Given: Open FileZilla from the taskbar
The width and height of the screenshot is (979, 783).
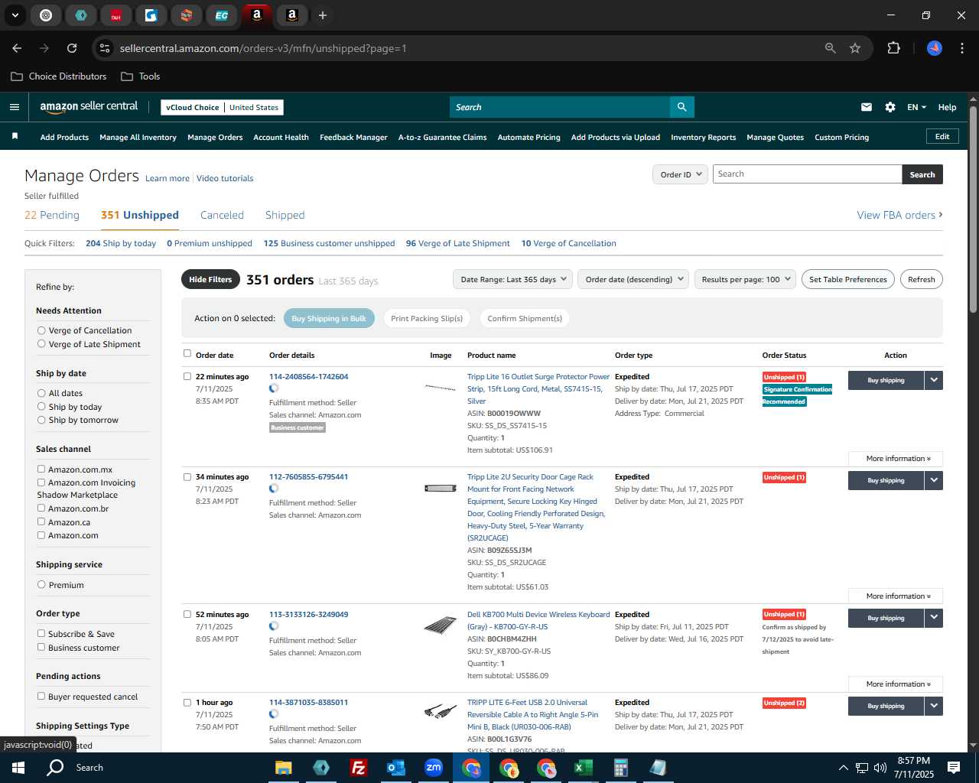Looking at the screenshot, I should tap(358, 768).
